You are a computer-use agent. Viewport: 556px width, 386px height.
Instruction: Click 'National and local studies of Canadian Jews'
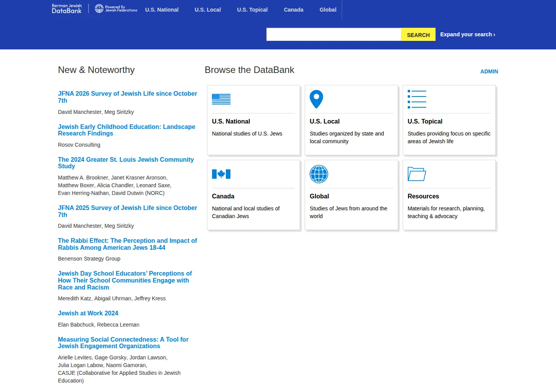pos(246,212)
